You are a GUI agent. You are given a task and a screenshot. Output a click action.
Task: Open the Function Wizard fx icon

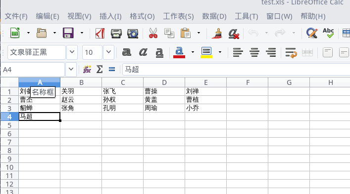click(87, 70)
